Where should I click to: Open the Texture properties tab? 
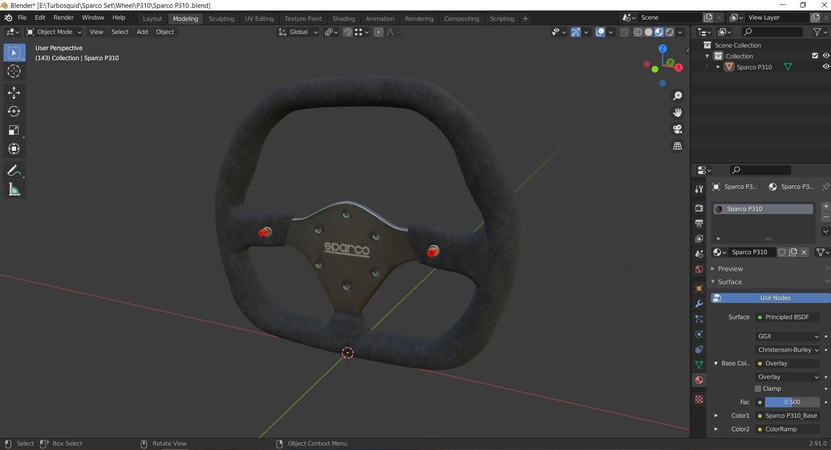(x=699, y=399)
